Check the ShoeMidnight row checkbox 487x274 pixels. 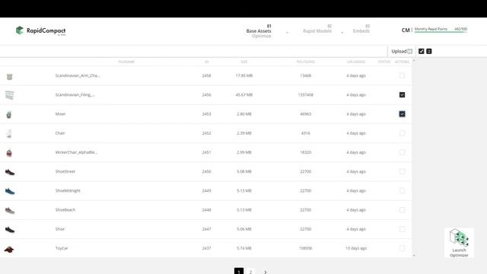click(402, 191)
